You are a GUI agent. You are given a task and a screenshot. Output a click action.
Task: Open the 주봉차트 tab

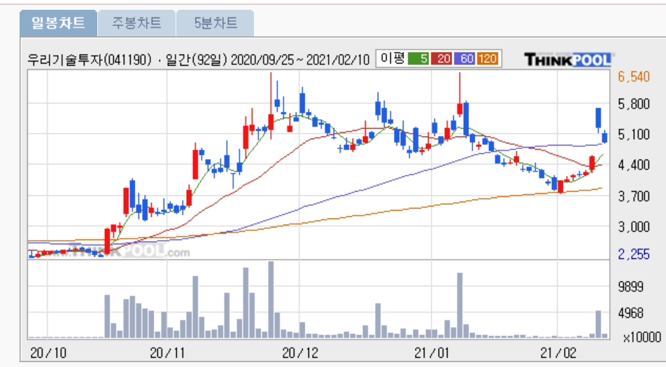click(x=136, y=23)
